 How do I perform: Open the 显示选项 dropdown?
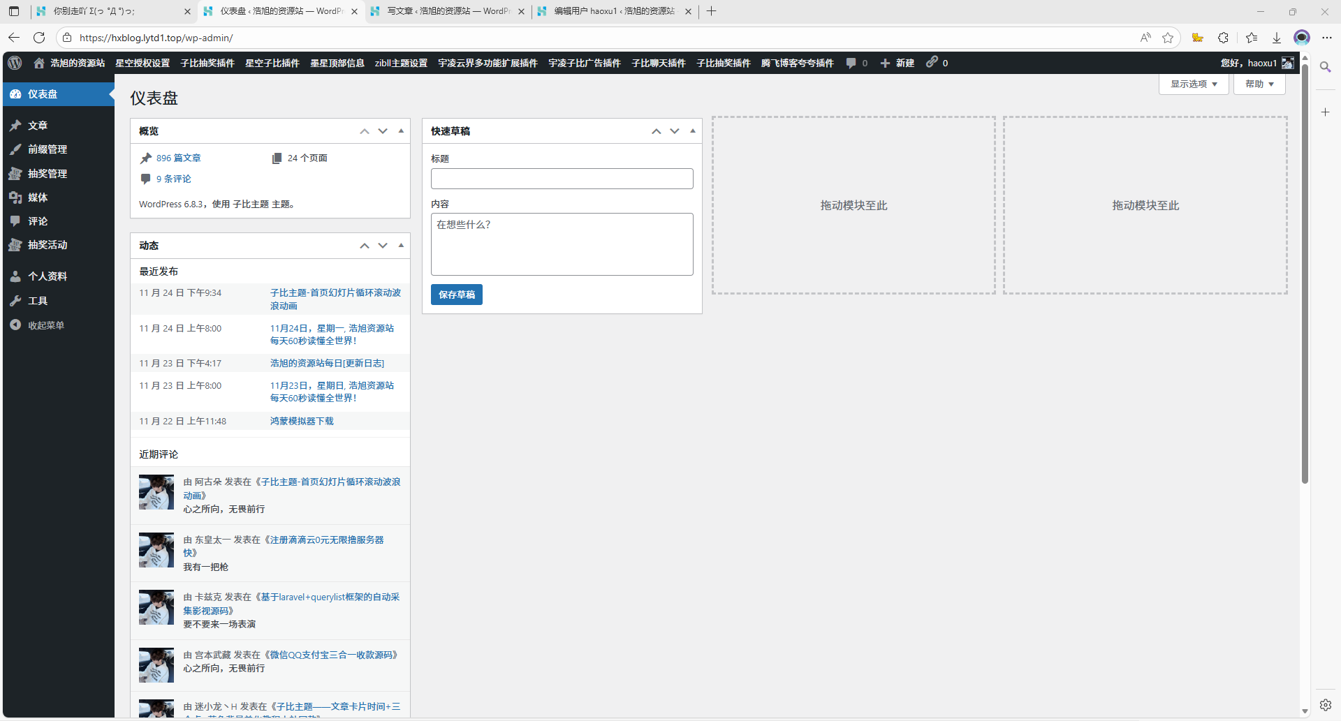pos(1193,84)
